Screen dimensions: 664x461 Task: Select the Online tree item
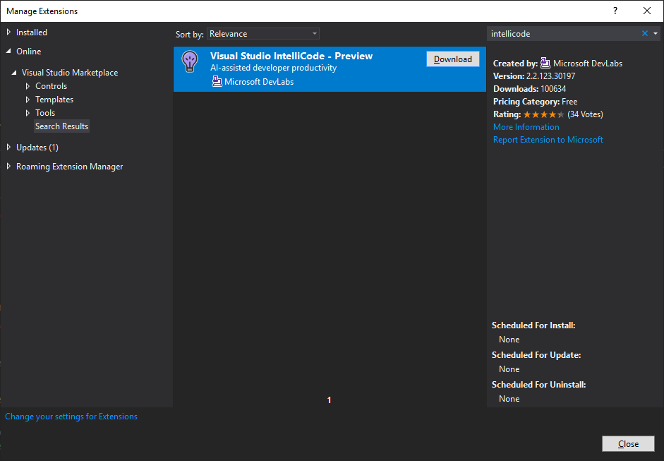coord(29,52)
